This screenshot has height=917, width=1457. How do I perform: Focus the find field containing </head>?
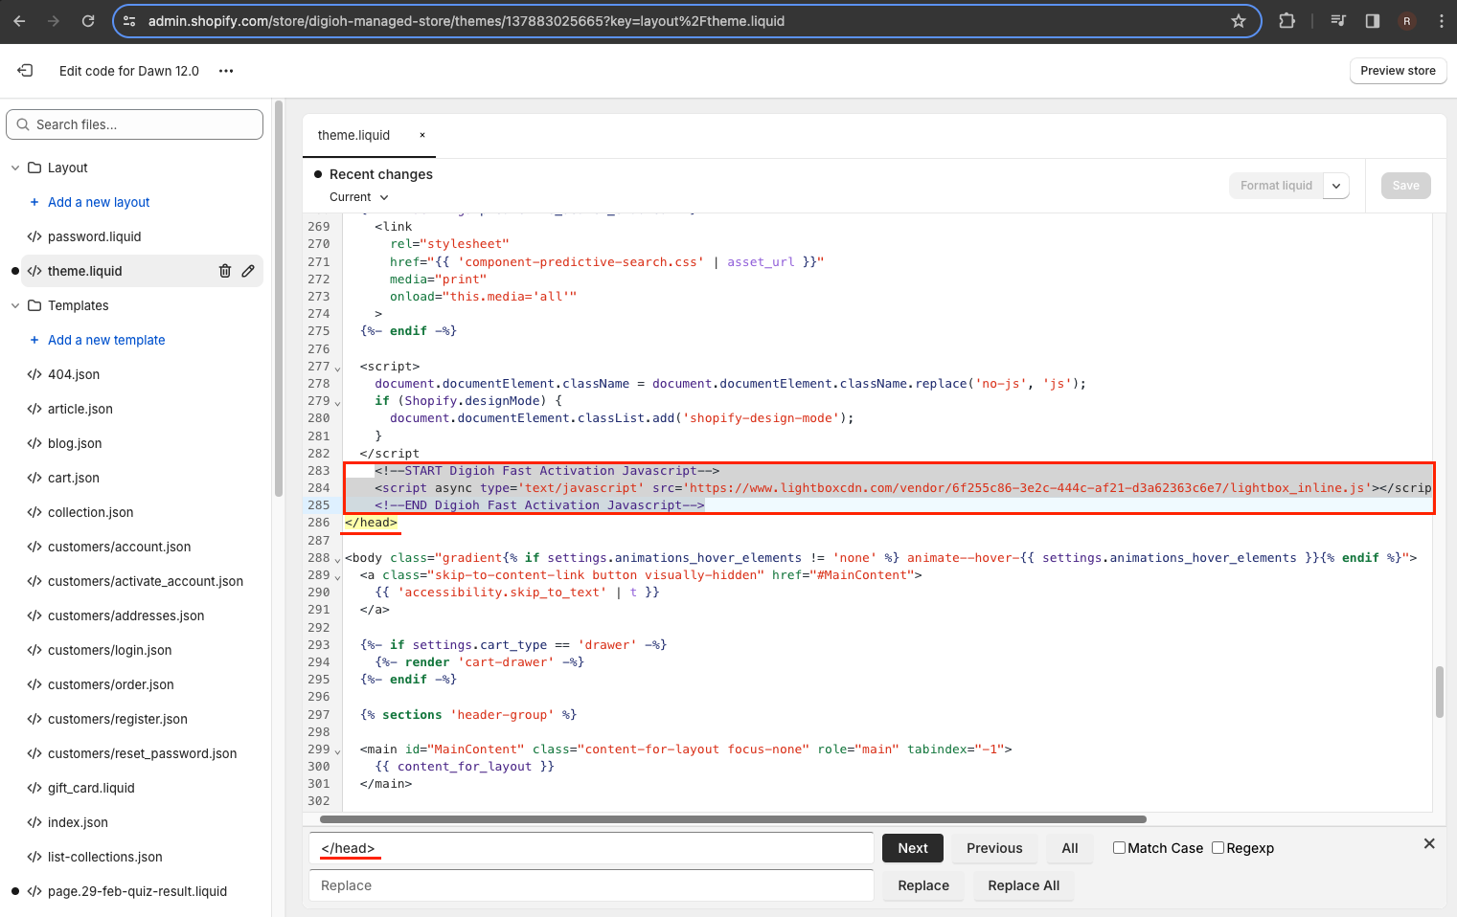(591, 848)
